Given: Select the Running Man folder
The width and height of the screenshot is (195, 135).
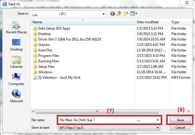Looking at the screenshot, I should tap(49, 61).
